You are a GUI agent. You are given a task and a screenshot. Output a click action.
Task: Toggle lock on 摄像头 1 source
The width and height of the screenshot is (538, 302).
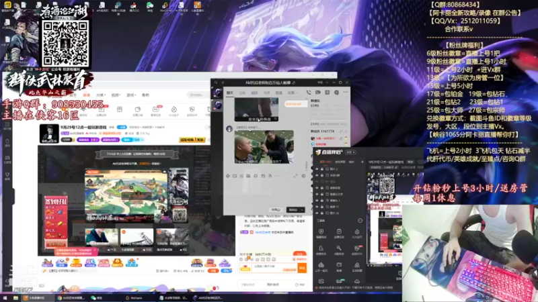322,200
